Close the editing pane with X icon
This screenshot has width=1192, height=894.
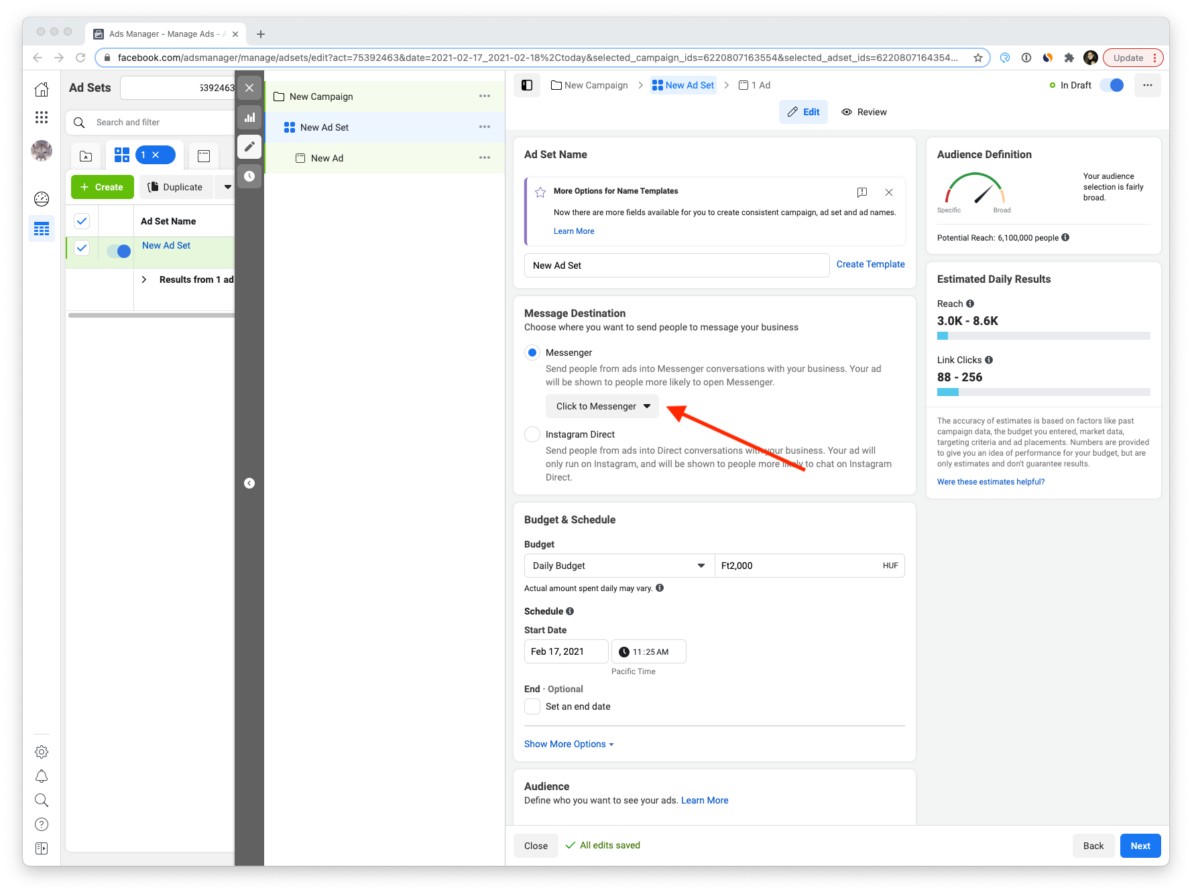pos(249,88)
